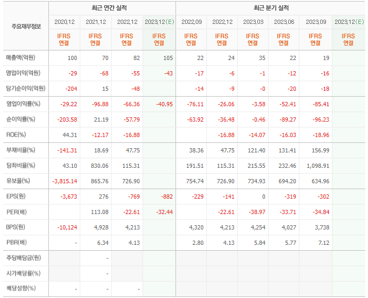Click the 당좌비율 value 1,098.91

[x=318, y=166]
